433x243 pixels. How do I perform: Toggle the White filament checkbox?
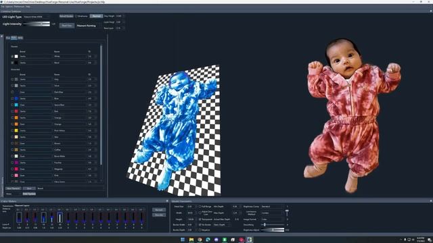[12, 56]
